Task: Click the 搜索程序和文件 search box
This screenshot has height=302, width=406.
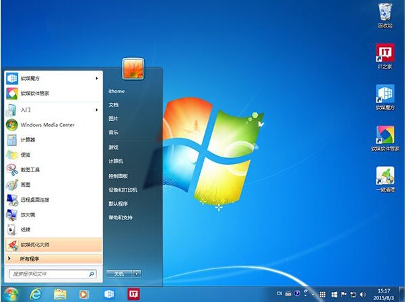Action: coord(48,274)
